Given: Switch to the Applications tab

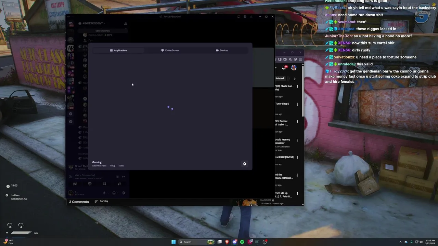Looking at the screenshot, I should pos(118,50).
